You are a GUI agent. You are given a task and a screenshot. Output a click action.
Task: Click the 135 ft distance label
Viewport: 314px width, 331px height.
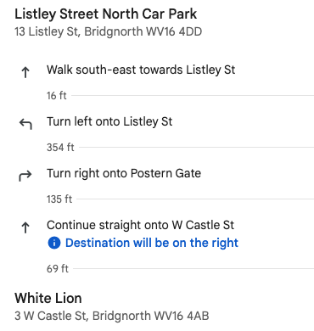point(59,199)
